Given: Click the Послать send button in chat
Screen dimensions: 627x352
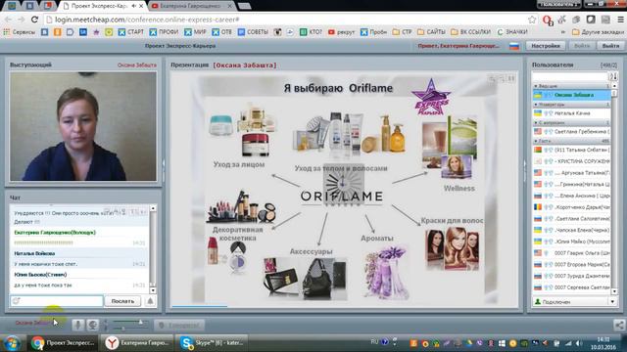Looking at the screenshot, I should (x=122, y=301).
